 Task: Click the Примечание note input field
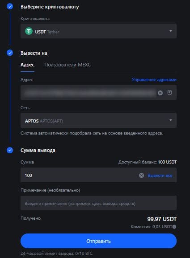point(98,203)
